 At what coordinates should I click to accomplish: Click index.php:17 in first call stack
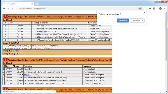pos(95,28)
